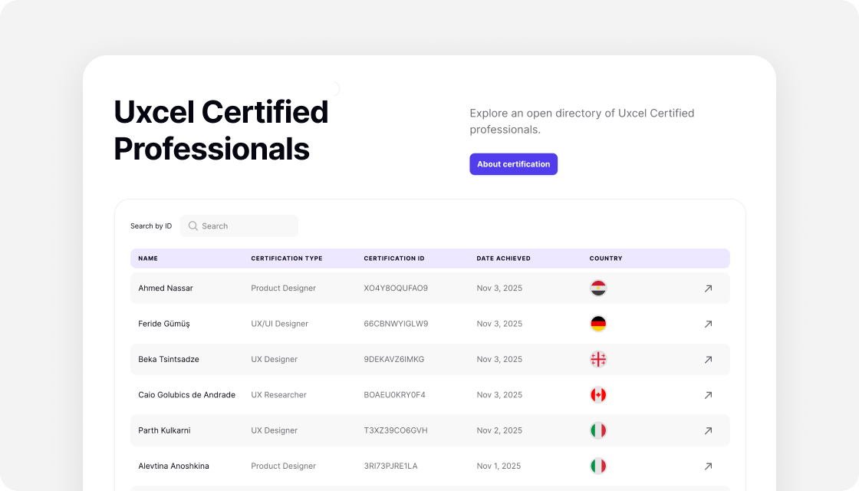Open Alevtina Anoshkina's details using the arrow
The height and width of the screenshot is (491, 859).
[708, 466]
